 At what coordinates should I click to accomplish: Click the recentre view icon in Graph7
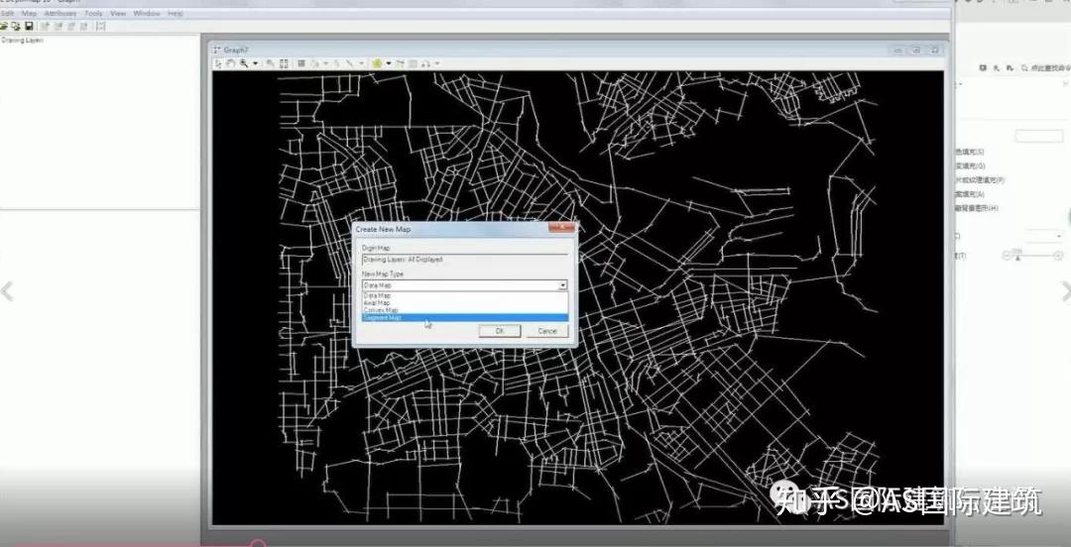click(x=284, y=63)
